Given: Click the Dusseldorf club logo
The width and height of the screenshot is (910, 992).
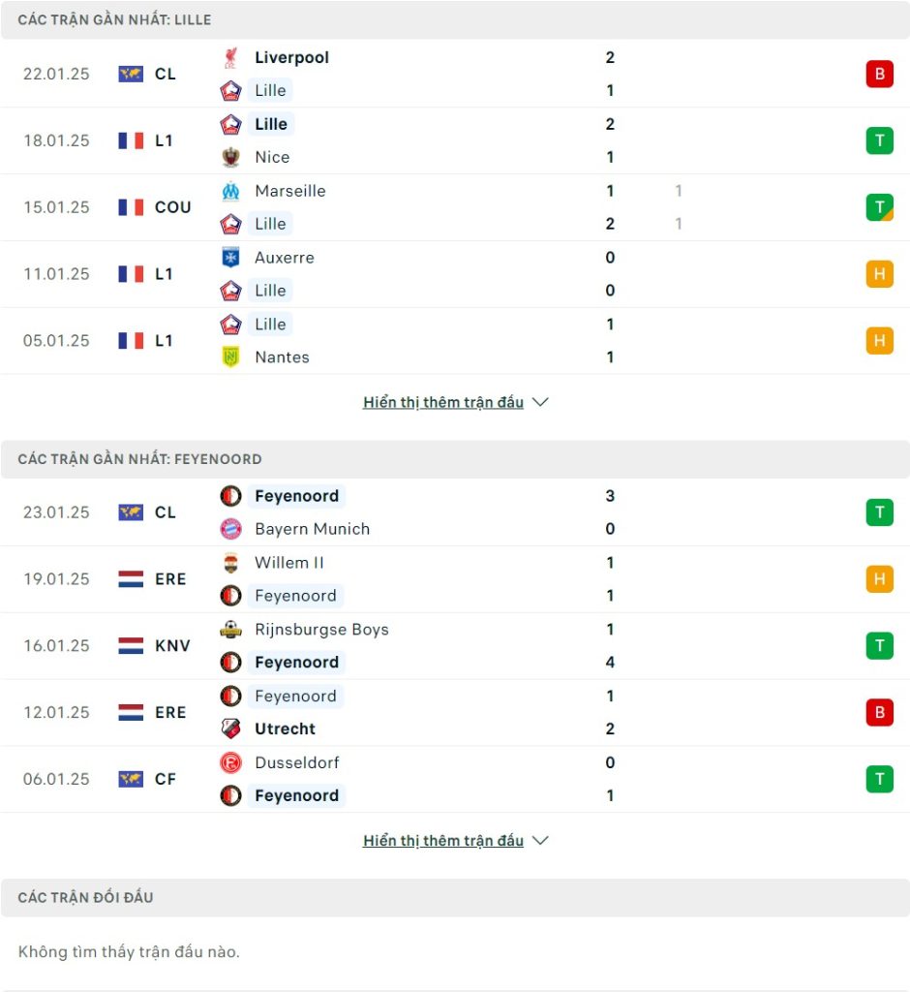Looking at the screenshot, I should [230, 762].
